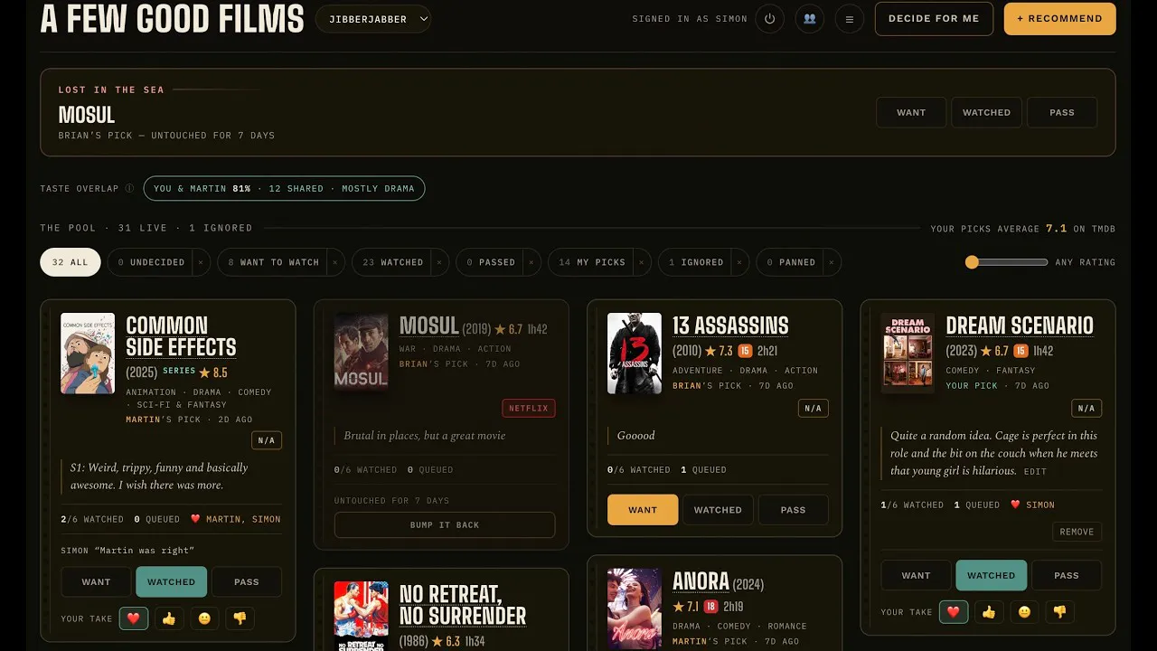Dismiss the My Picks filter x
This screenshot has width=1157, height=651.
coord(641,262)
